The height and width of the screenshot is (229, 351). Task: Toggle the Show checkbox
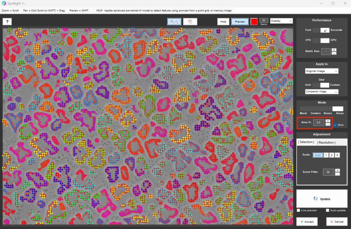(335, 125)
